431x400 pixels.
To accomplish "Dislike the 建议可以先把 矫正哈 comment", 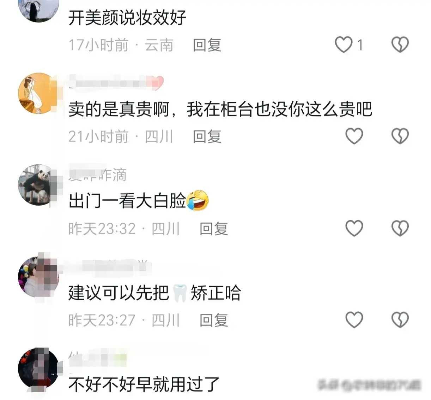I will tap(400, 320).
